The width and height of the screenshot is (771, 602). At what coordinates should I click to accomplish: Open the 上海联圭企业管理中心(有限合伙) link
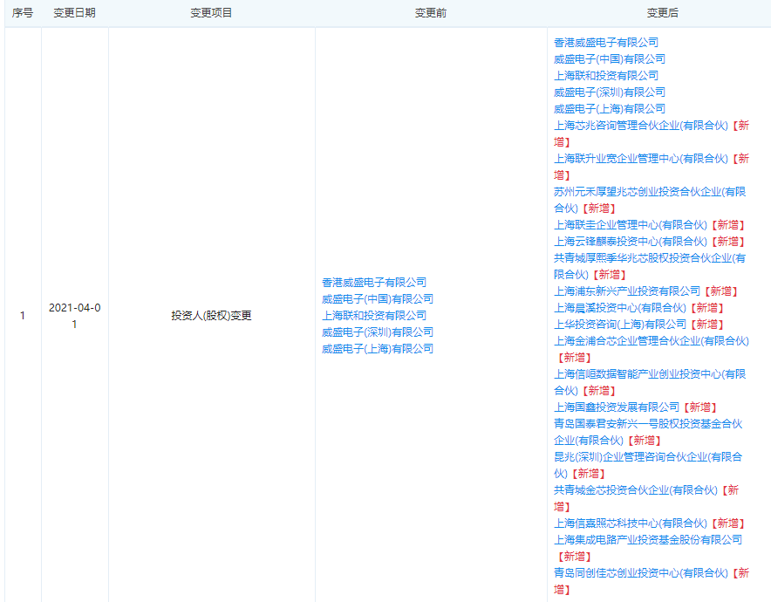[631, 225]
